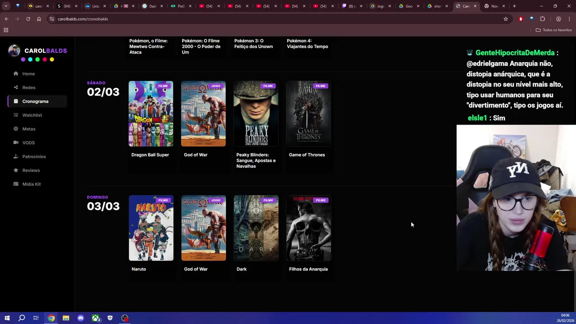Switch to the Jogo browser tab
The height and width of the screenshot is (324, 576).
point(380,6)
